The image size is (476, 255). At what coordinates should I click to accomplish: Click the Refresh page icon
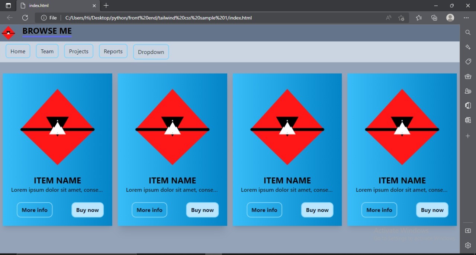[25, 17]
